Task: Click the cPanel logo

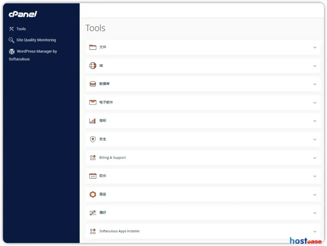Action: 23,14
